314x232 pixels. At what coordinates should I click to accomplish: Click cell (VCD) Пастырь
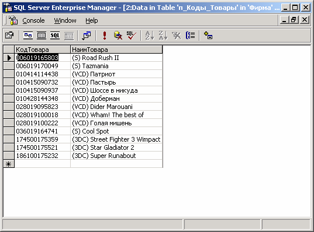point(116,82)
